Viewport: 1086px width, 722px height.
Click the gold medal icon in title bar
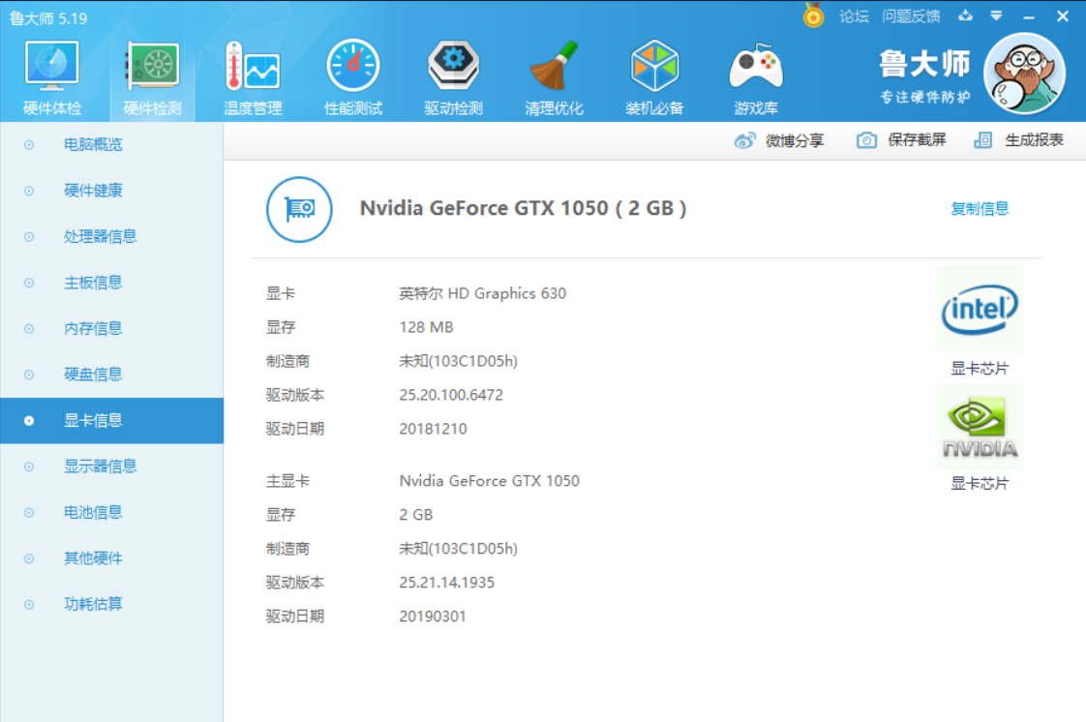pyautogui.click(x=814, y=15)
